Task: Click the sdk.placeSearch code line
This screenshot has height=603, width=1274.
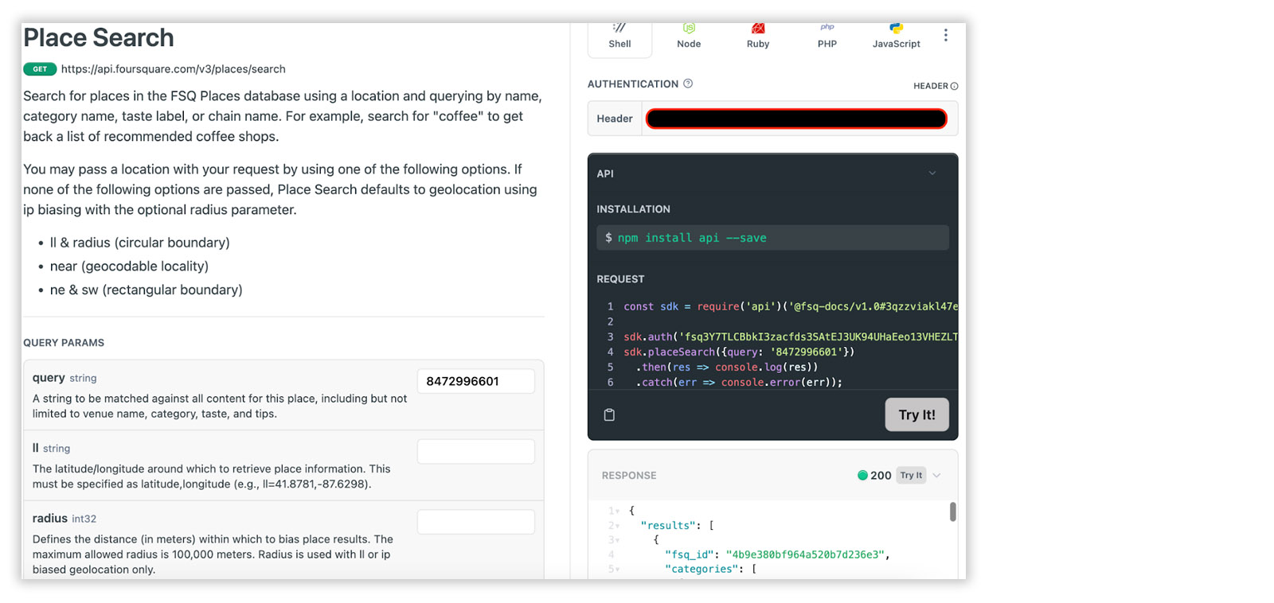Action: pos(739,352)
